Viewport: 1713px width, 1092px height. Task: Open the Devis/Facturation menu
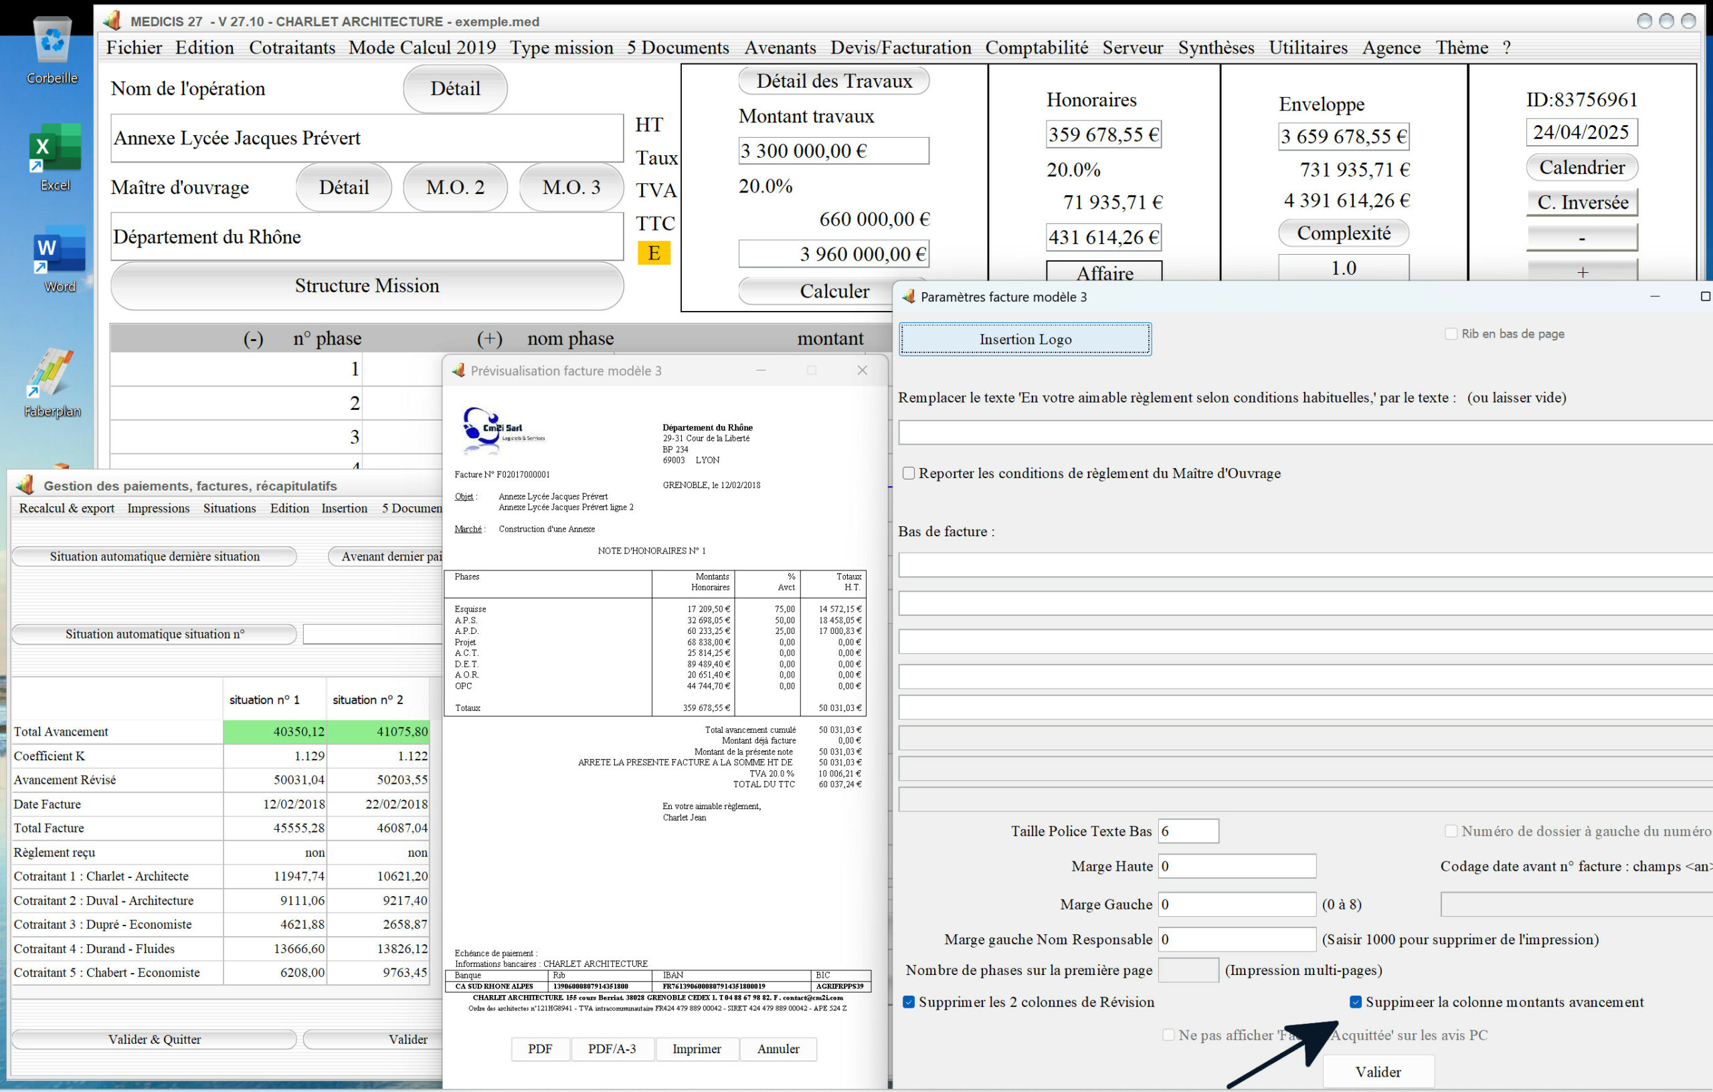(x=901, y=47)
